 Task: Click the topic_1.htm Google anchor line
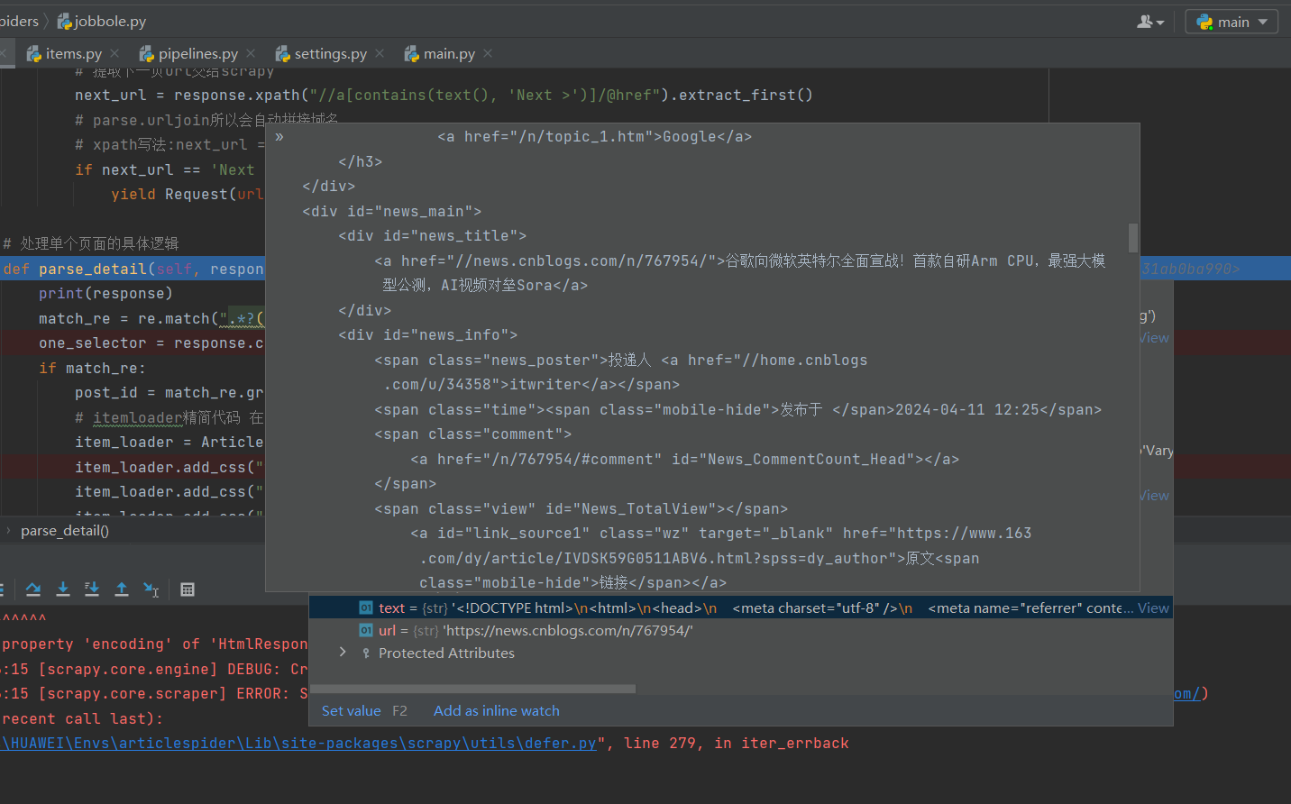point(595,137)
